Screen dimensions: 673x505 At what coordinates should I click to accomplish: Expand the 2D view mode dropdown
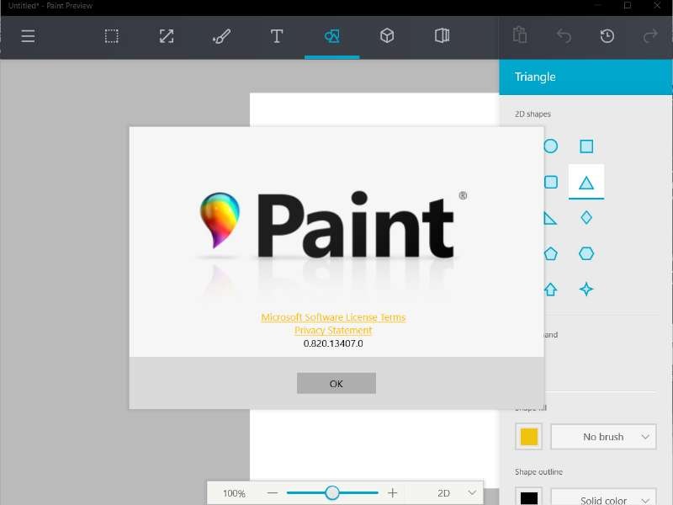coord(455,493)
